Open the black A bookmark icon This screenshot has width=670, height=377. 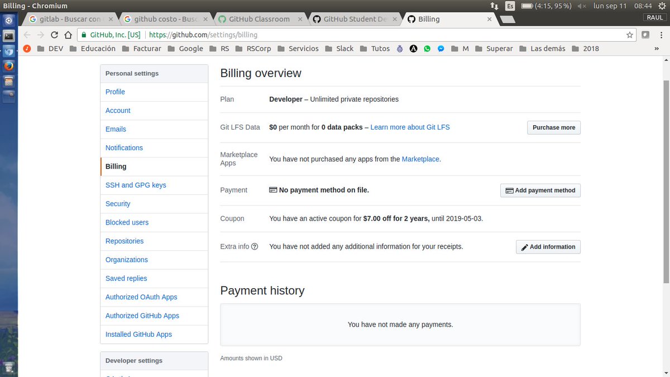tap(414, 49)
